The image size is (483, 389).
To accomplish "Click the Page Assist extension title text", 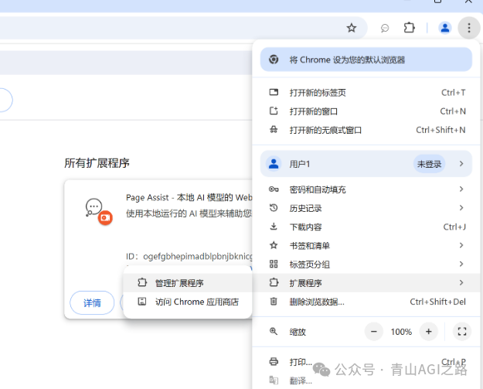I will click(x=189, y=197).
